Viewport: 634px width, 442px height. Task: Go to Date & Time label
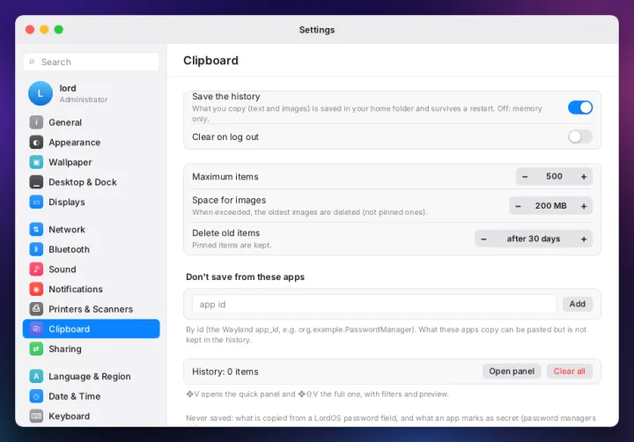pos(74,396)
